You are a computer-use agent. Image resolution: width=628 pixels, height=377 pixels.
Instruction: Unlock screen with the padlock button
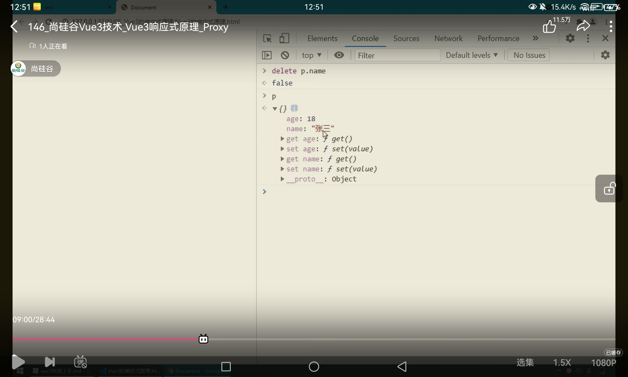coord(609,188)
